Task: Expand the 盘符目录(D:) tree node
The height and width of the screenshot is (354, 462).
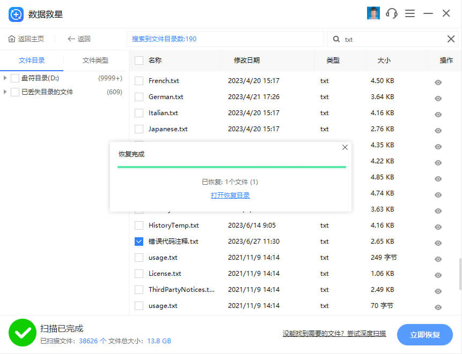Action: pos(5,78)
